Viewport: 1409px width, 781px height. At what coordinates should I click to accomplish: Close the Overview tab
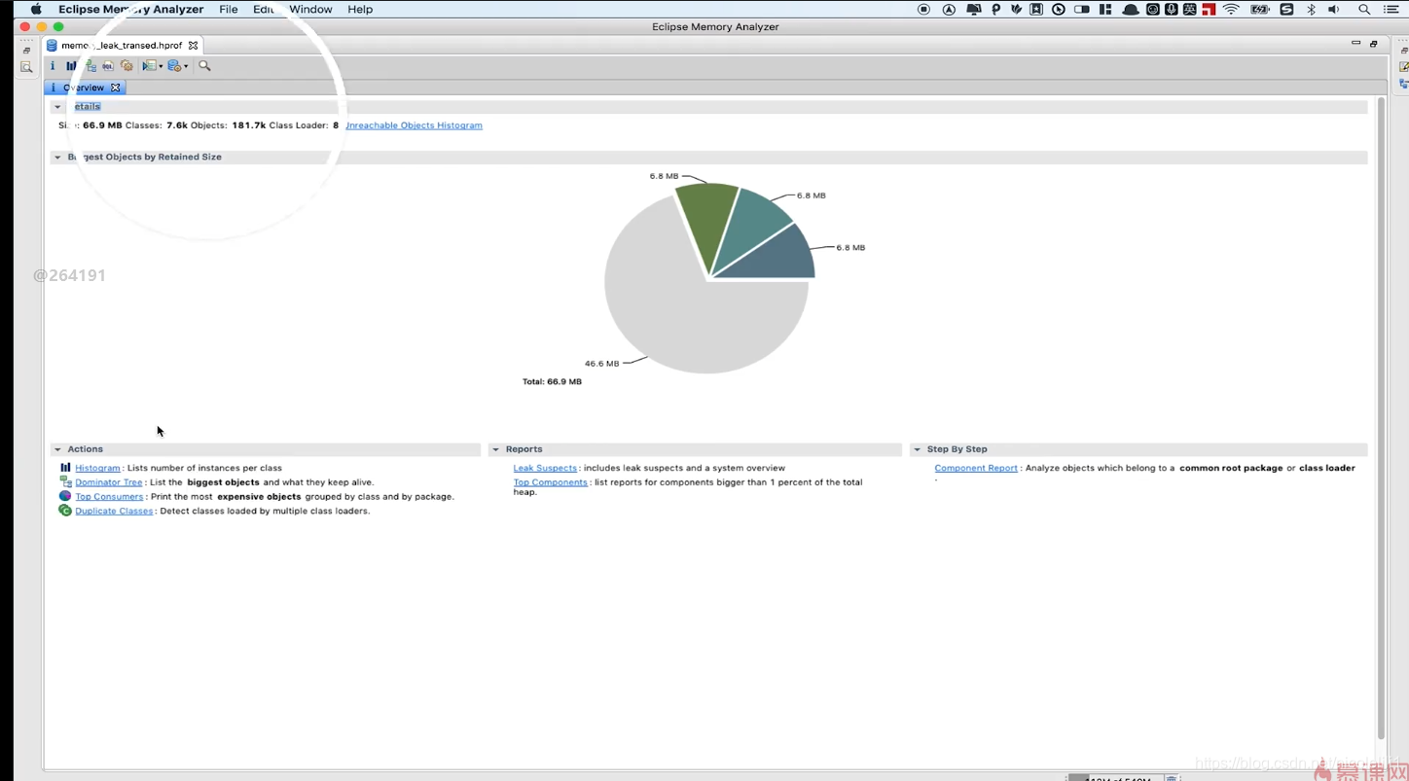115,88
